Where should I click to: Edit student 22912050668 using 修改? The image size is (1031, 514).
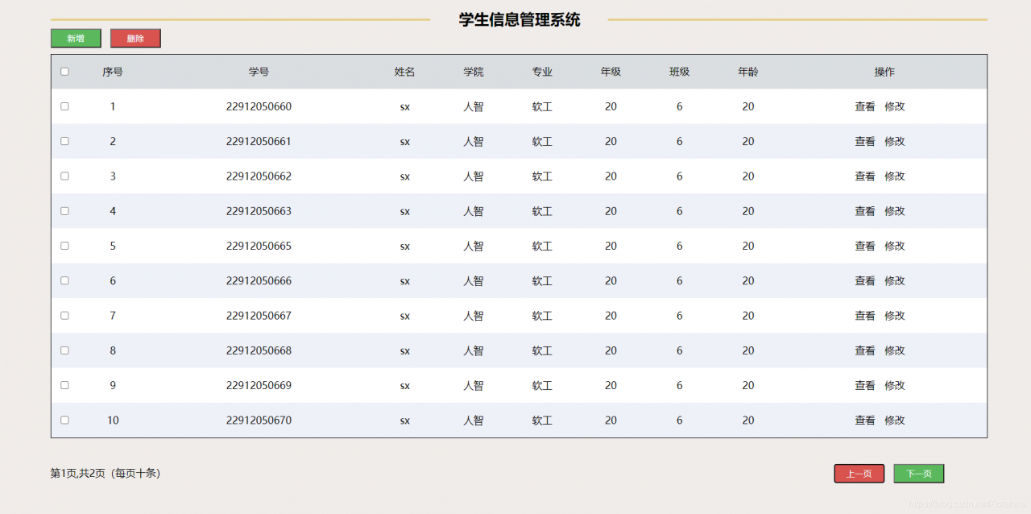[x=895, y=350]
